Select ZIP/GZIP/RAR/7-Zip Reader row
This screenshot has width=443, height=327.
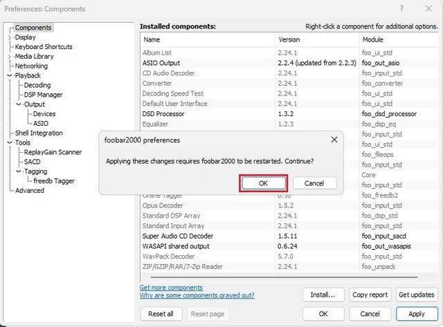pos(289,266)
